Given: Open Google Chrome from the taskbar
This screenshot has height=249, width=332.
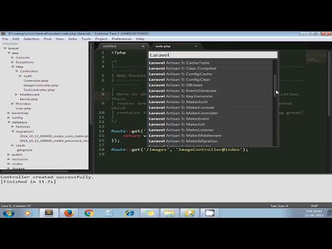Looking at the screenshot, I should tap(89, 213).
